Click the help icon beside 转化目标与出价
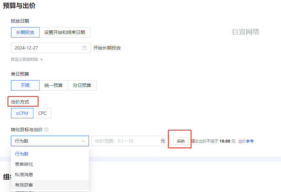This screenshot has height=192, width=281. coord(46,130)
